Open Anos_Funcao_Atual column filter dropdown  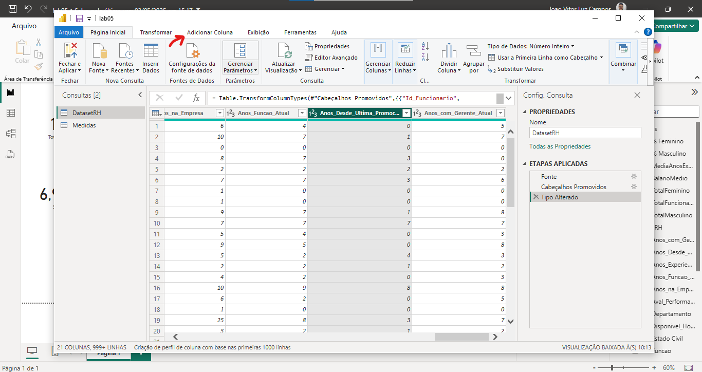tap(302, 113)
